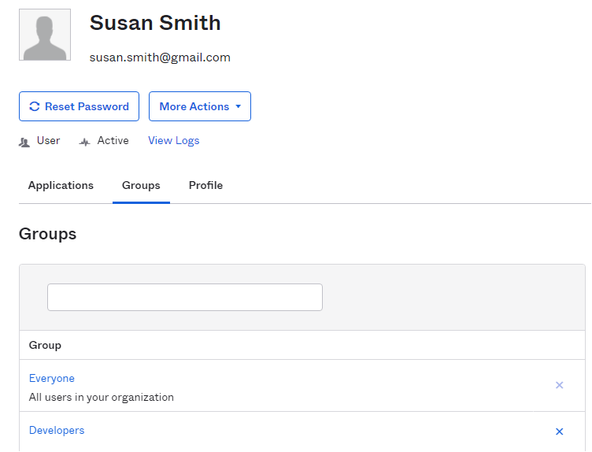
Task: Click the Group column header
Action: click(46, 345)
